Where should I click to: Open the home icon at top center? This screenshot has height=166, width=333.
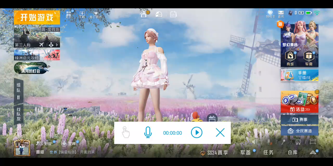(144, 14)
